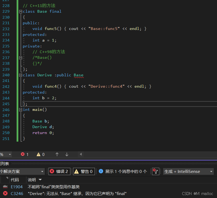Go to next issue with down arrow
The image size is (217, 198).
pyautogui.click(x=67, y=154)
